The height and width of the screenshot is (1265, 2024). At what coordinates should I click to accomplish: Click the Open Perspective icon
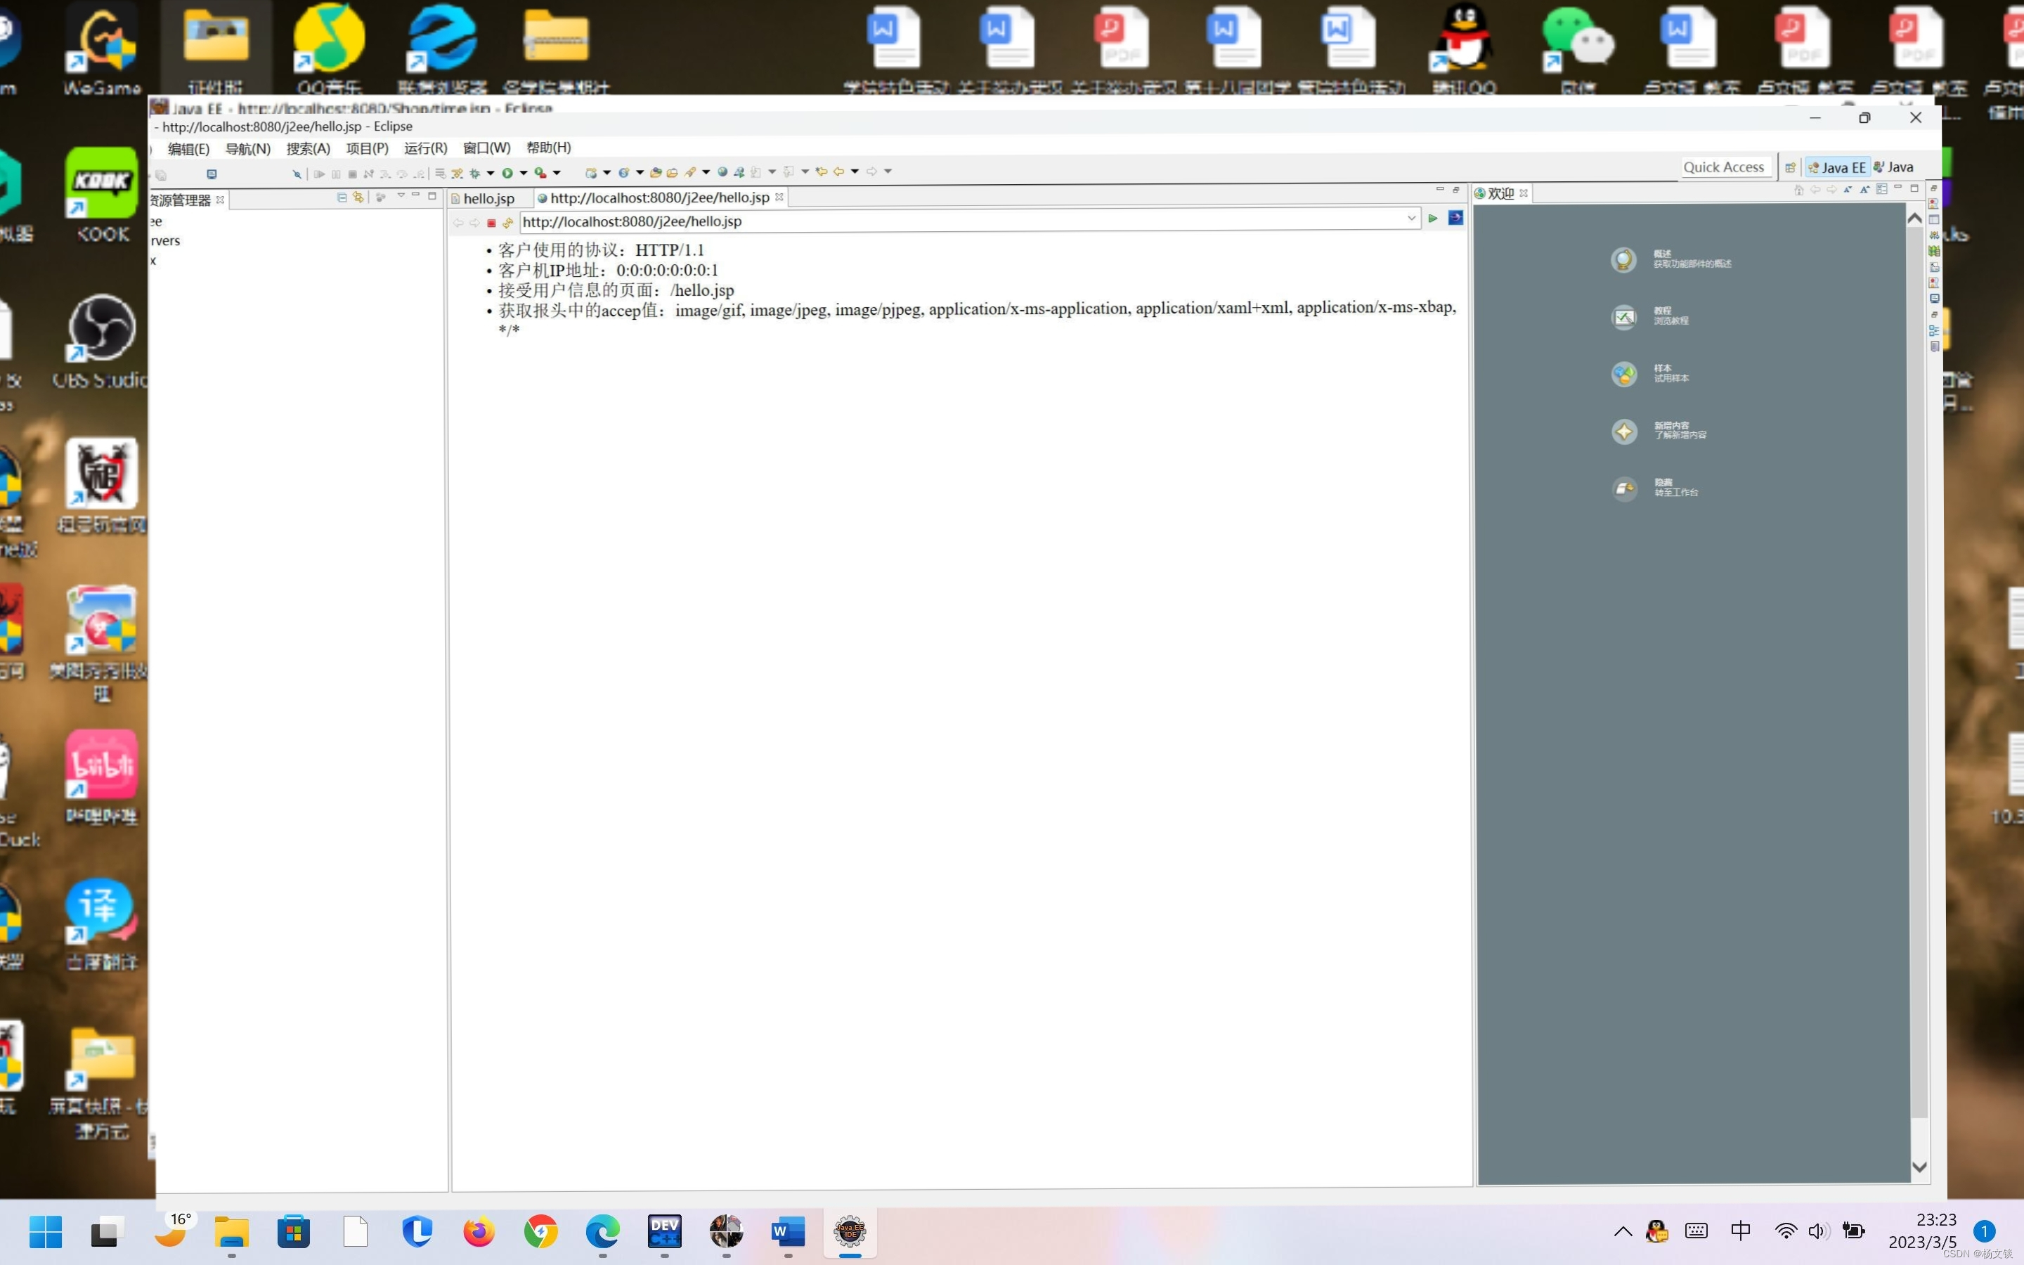1790,167
